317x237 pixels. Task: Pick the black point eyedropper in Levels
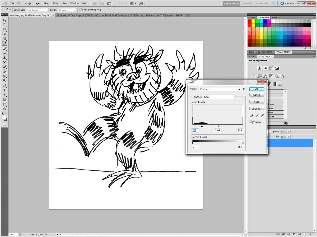tap(252, 116)
